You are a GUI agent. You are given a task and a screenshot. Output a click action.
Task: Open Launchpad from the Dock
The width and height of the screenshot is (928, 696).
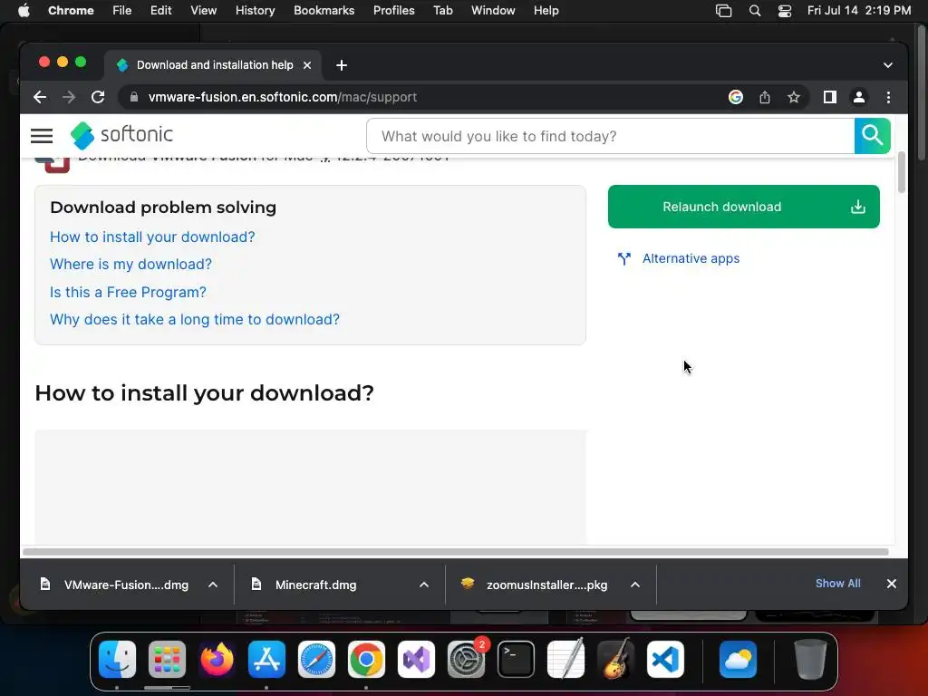[x=167, y=660]
